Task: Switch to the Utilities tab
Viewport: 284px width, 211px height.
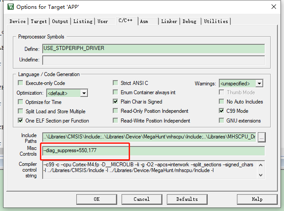Action: [216, 21]
